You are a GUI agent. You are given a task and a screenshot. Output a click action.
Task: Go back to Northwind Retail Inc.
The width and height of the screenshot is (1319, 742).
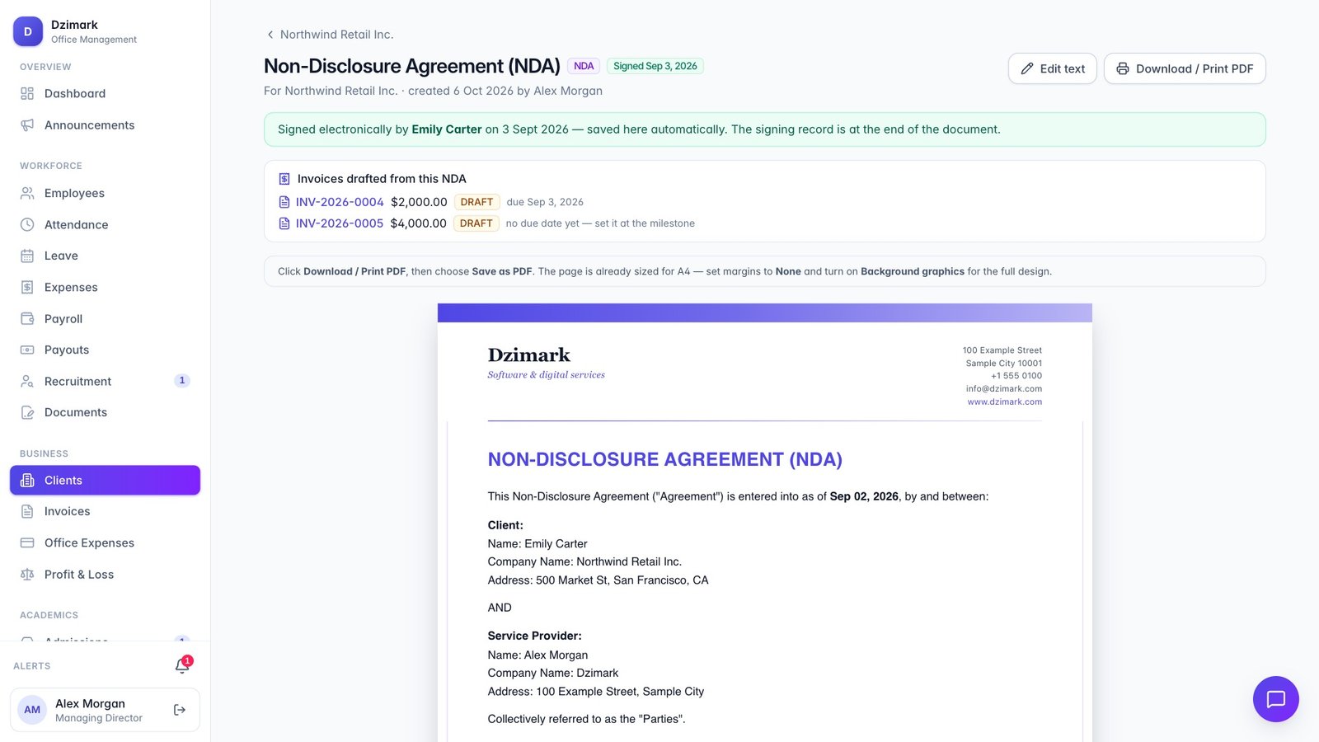[x=330, y=35]
